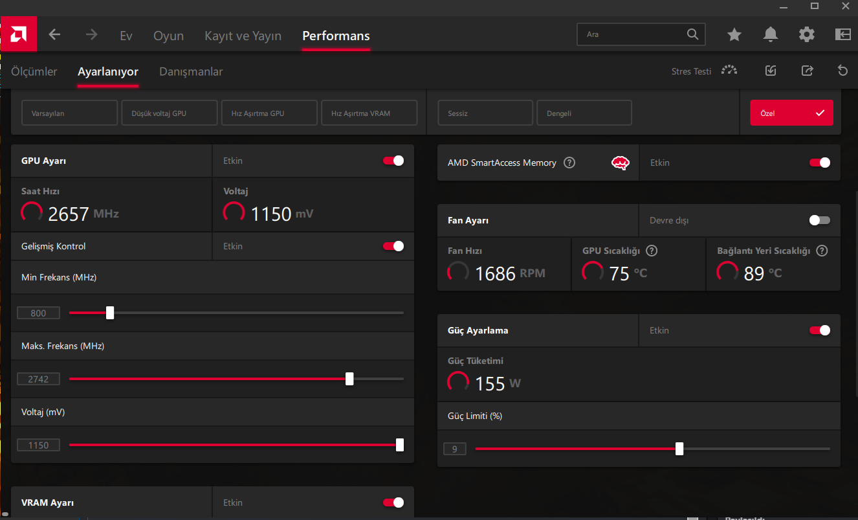Toggle GPU Ayarı switch
Image resolution: width=858 pixels, height=520 pixels.
pos(393,161)
